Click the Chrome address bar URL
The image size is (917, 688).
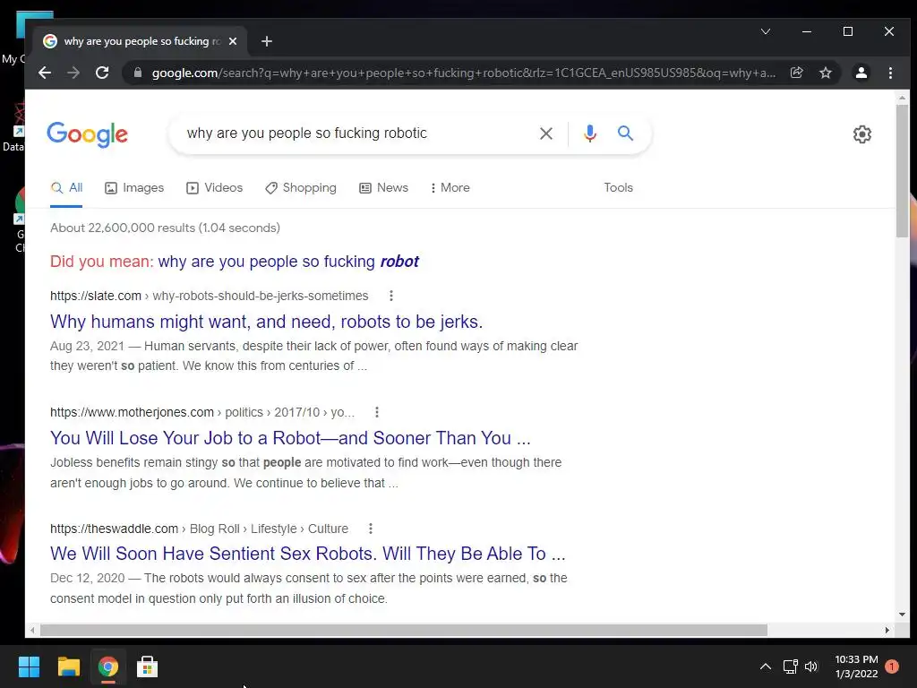pos(464,73)
